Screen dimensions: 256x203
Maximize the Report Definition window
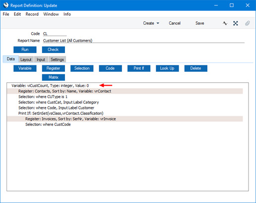[232, 5]
